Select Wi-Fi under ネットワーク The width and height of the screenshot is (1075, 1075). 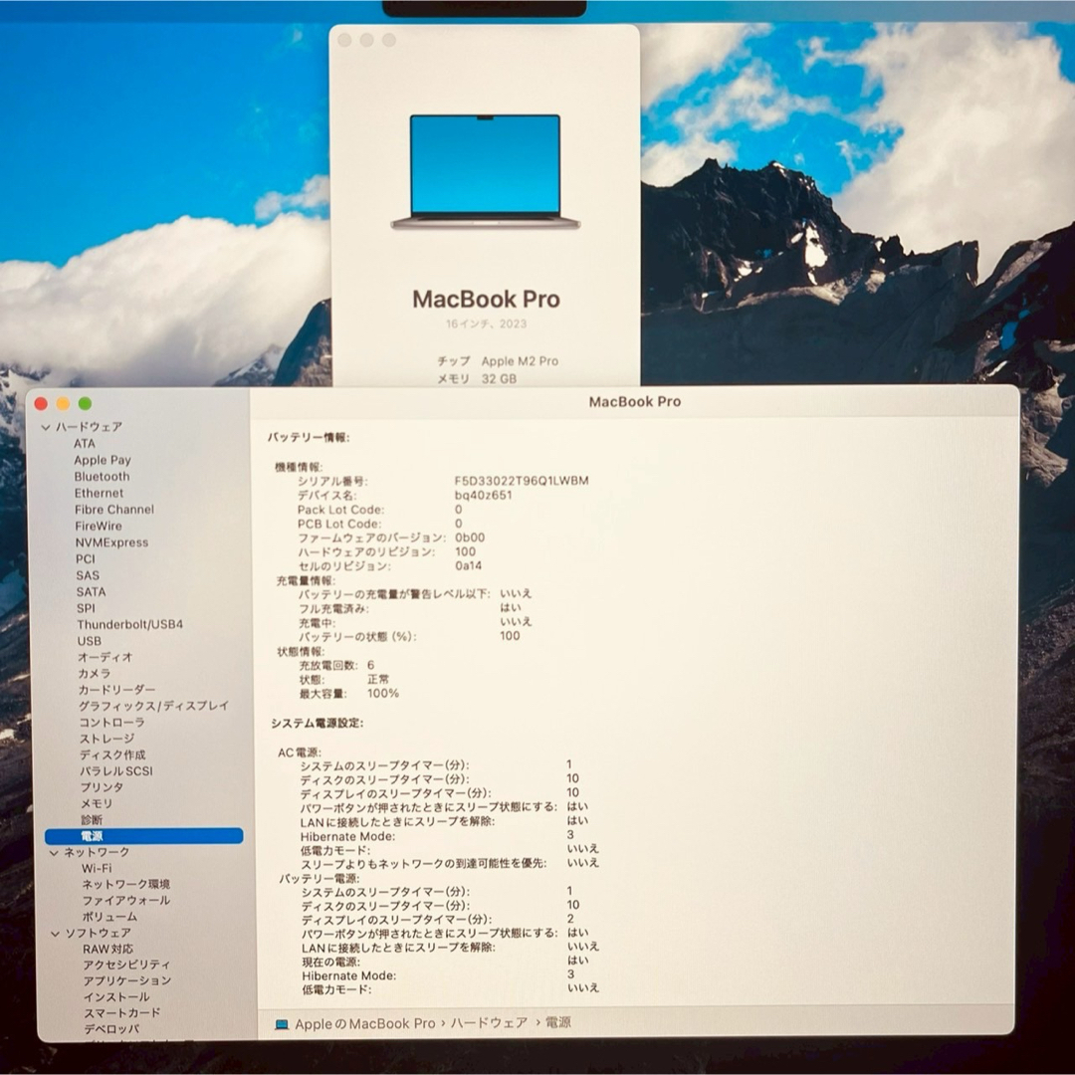click(x=97, y=869)
